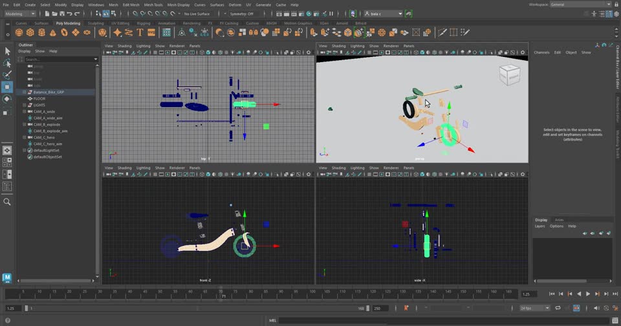Open the 24 fps frame rate dropdown

(x=535, y=308)
